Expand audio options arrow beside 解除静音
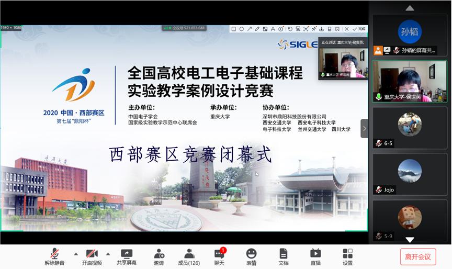The image size is (452, 269). click(x=76, y=254)
